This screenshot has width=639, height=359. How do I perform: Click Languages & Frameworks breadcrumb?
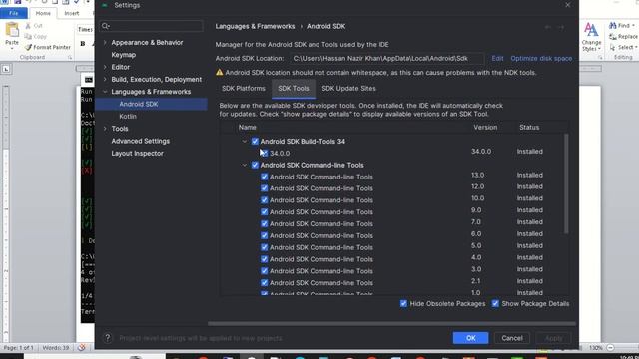click(255, 26)
